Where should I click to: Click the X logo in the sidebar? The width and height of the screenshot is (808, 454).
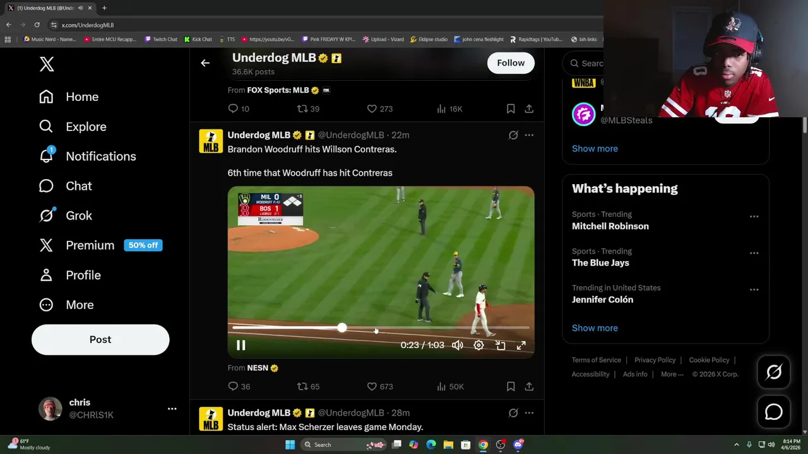click(x=47, y=64)
